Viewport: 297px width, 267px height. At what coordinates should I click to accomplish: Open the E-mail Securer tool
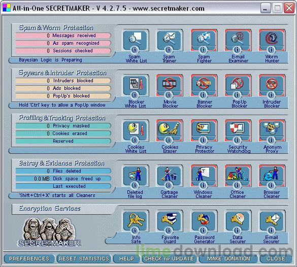272,220
